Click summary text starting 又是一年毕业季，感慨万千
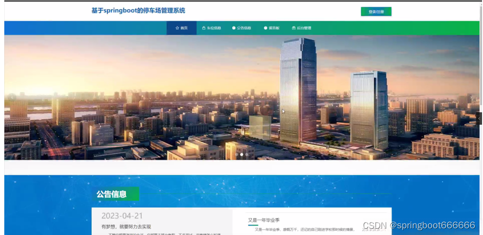 (x=305, y=229)
